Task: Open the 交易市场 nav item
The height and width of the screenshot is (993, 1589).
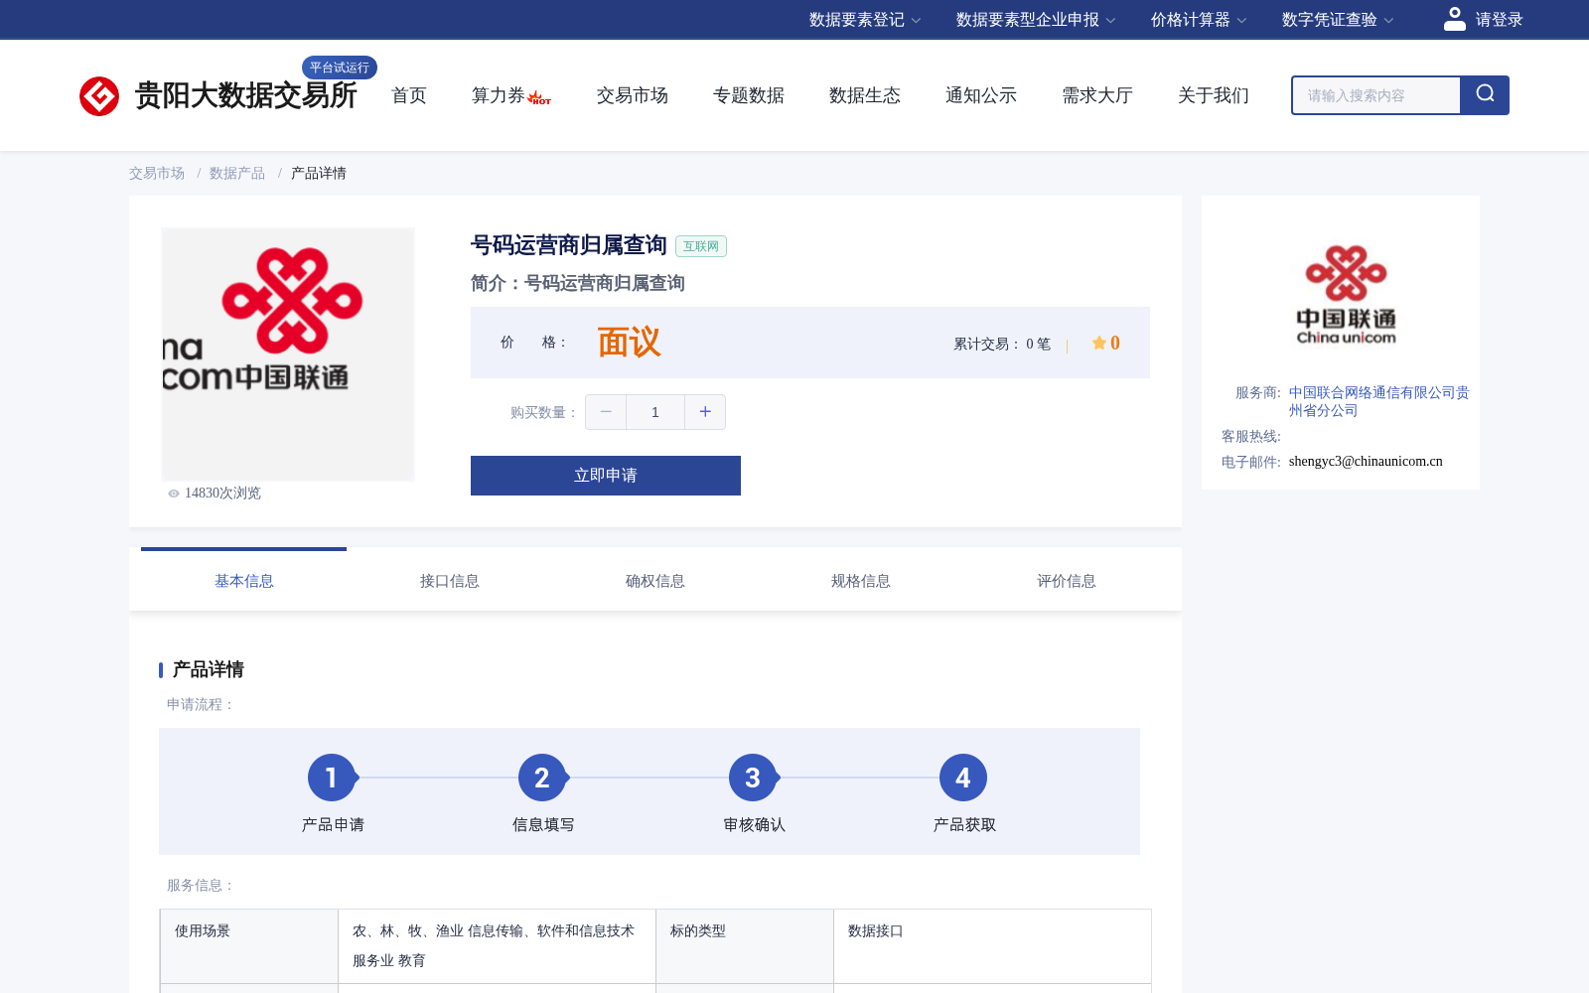Action: (633, 95)
